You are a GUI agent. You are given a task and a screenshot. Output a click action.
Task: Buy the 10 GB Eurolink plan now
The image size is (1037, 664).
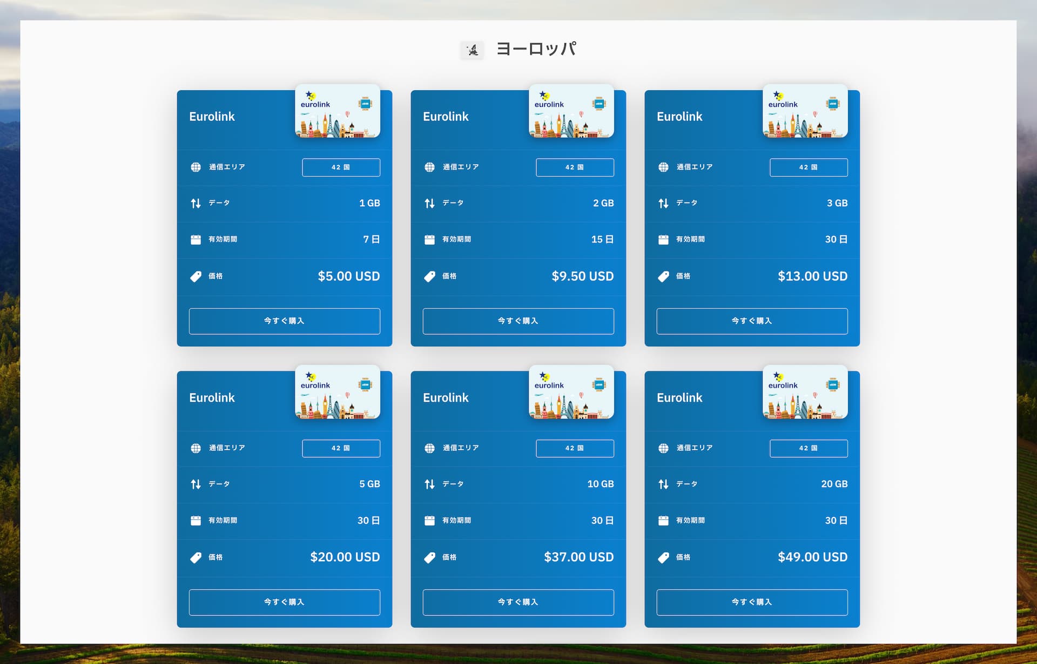point(518,602)
